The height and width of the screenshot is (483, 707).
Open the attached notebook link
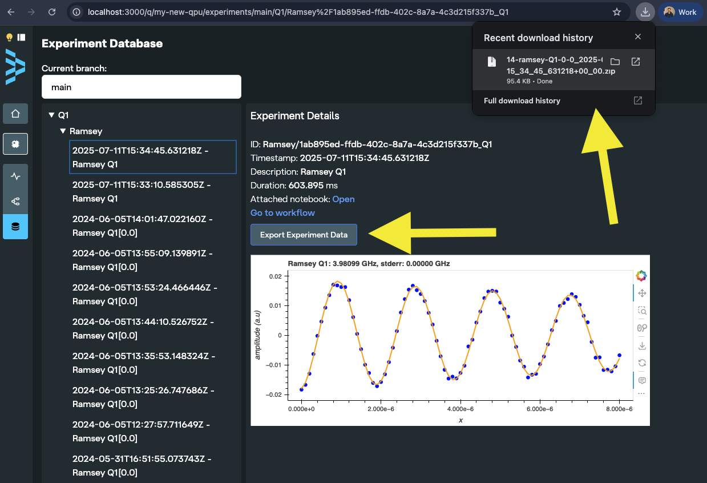[x=344, y=199]
